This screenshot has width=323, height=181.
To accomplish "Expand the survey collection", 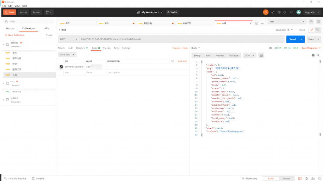I will coord(3,100).
